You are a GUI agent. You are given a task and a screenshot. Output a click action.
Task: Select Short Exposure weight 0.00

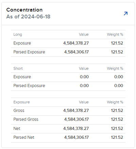pyautogui.click(x=119, y=77)
